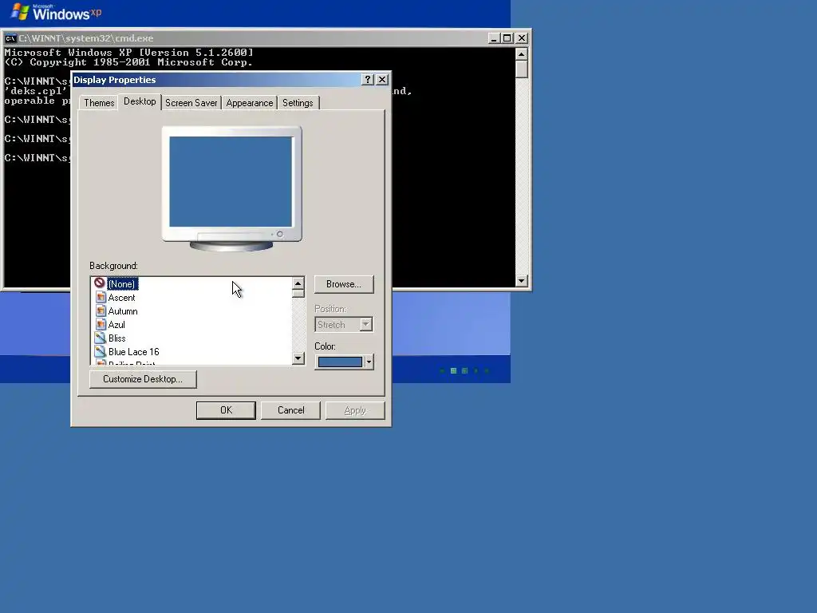Switch to the Desktop tab
The image size is (817, 613).
pos(140,101)
